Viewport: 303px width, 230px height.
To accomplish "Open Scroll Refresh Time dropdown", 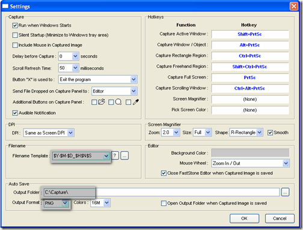I will click(x=75, y=68).
